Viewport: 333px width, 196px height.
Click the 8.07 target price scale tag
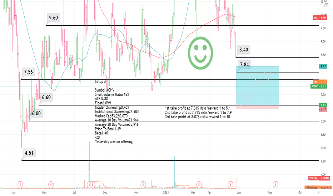[323, 67]
